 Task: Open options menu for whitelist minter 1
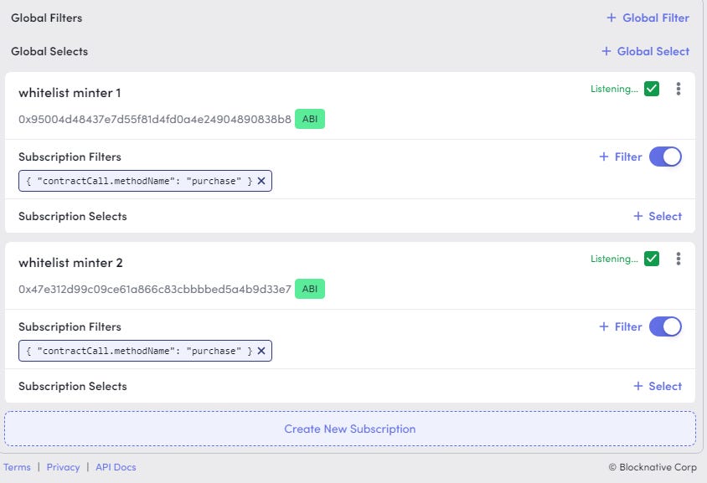pyautogui.click(x=679, y=88)
